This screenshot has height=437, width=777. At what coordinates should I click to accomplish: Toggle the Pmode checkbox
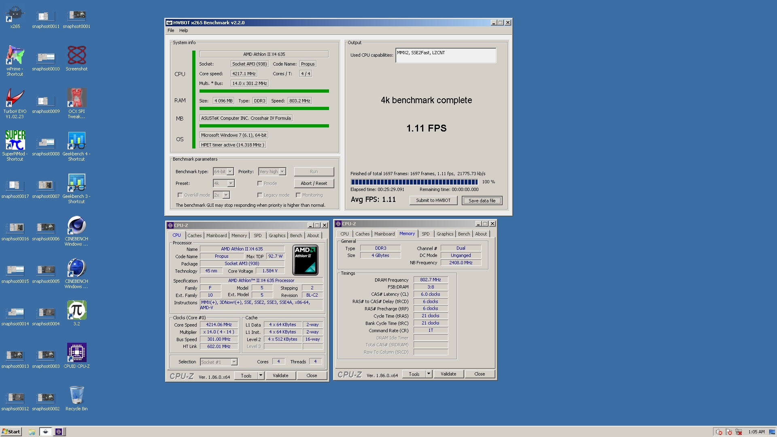pos(260,183)
